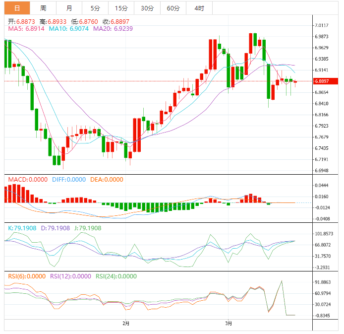Click the 91.8863 RSI axis label
The width and height of the screenshot is (344, 334).
[323, 282]
